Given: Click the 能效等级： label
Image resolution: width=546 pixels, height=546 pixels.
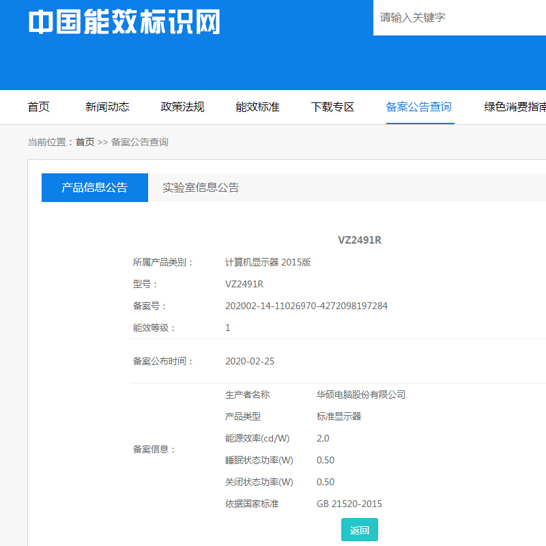Looking at the screenshot, I should (154, 328).
